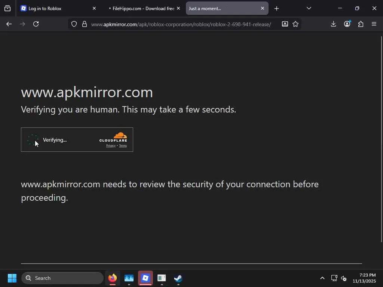Open the muted volume tray icon
Viewport: 383px width, 287px height.
344,278
